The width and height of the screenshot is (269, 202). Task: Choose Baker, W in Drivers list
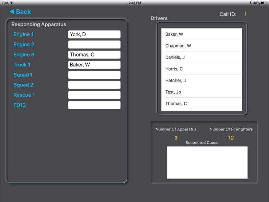(x=202, y=34)
